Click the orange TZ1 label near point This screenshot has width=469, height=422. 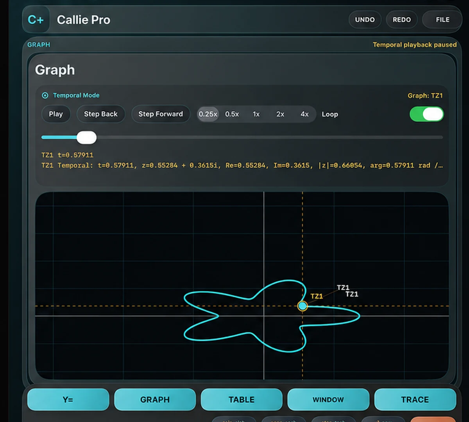(x=317, y=296)
